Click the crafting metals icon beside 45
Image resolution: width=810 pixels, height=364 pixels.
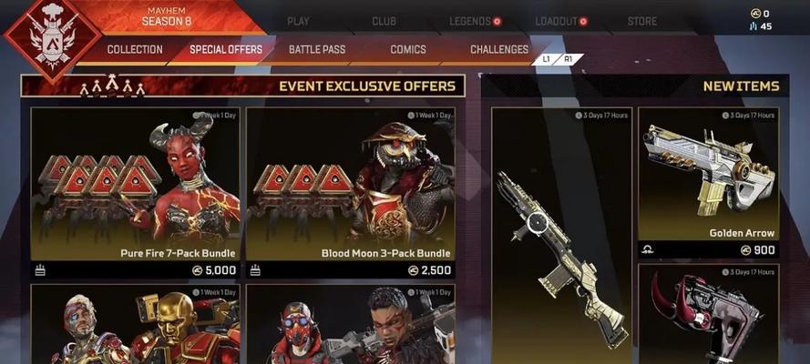point(754,26)
